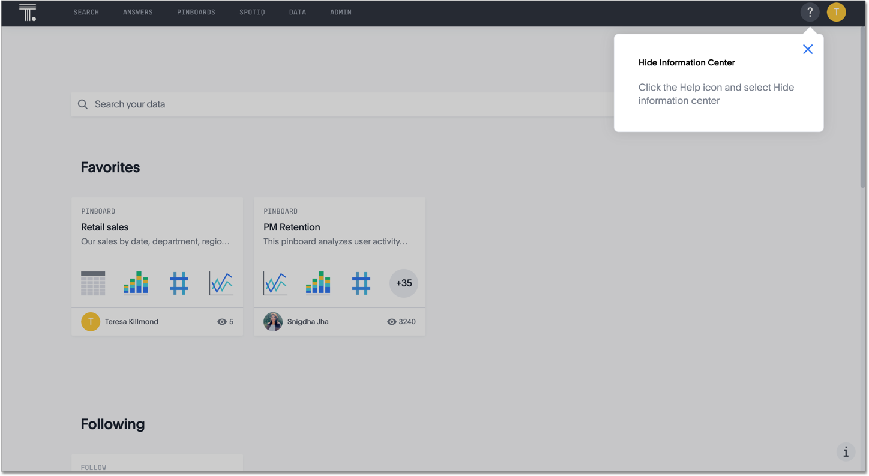Click the +35 more visualizations badge
The image size is (869, 476).
click(x=404, y=283)
